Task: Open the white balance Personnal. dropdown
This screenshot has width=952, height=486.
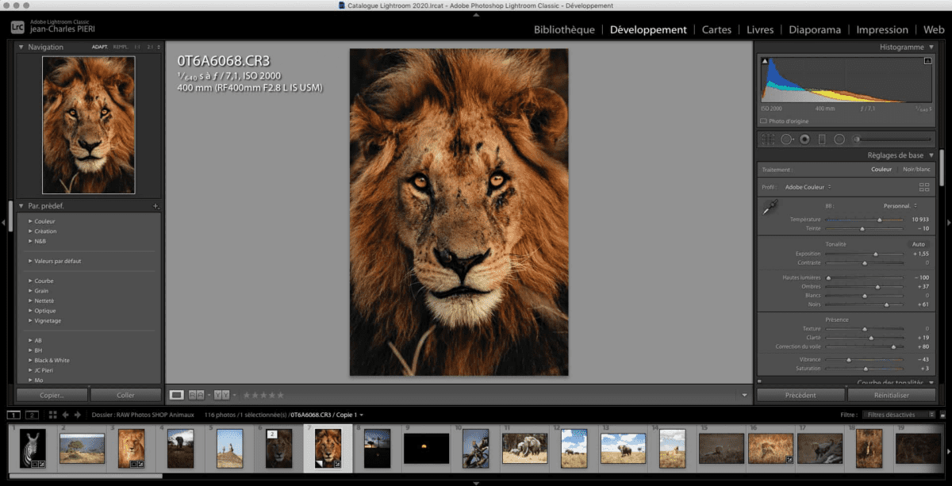Action: coord(899,205)
